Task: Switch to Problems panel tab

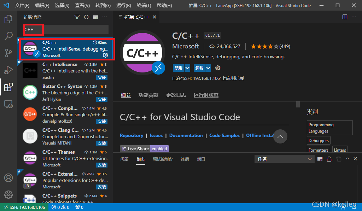Action: (124, 159)
